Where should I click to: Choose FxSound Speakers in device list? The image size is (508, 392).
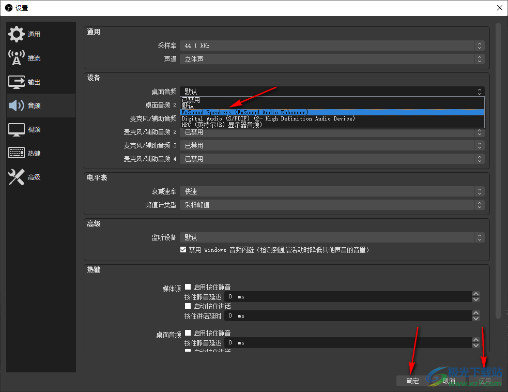point(332,112)
